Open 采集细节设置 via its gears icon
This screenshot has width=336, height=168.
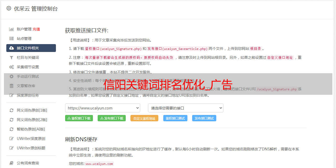tap(12, 67)
